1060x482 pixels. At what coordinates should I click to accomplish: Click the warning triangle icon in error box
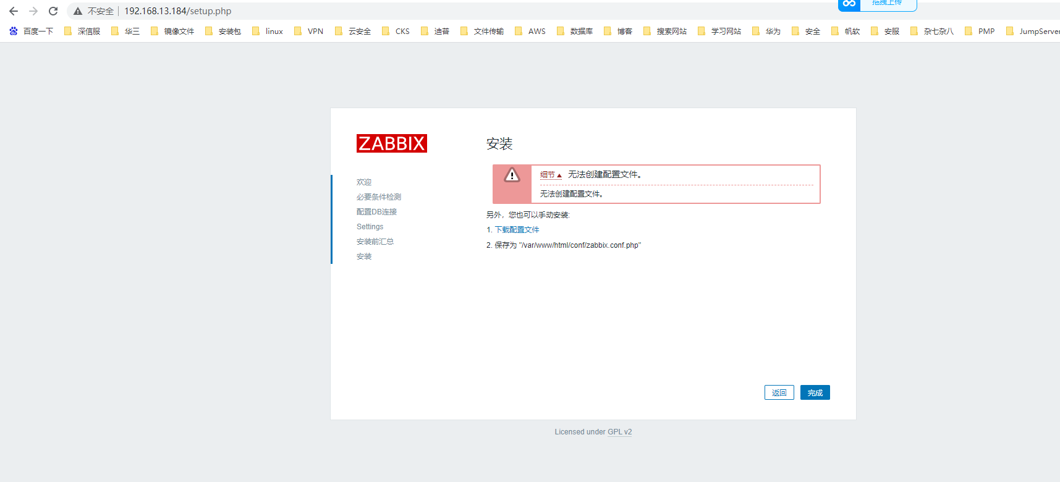tap(512, 175)
